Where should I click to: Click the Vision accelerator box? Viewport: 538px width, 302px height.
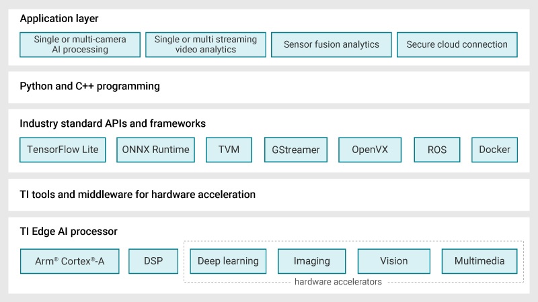393,261
